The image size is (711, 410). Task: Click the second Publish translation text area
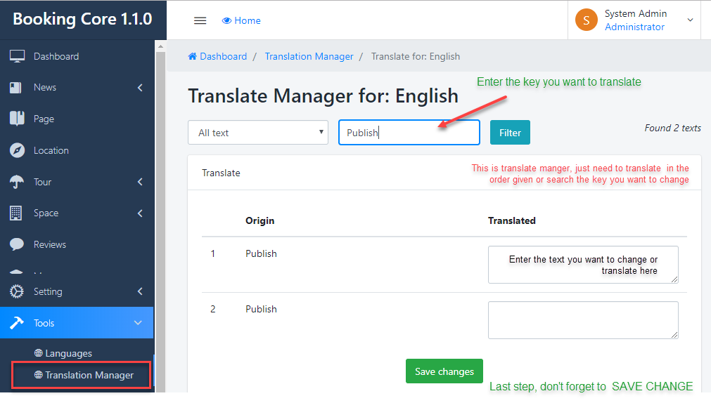pos(583,320)
